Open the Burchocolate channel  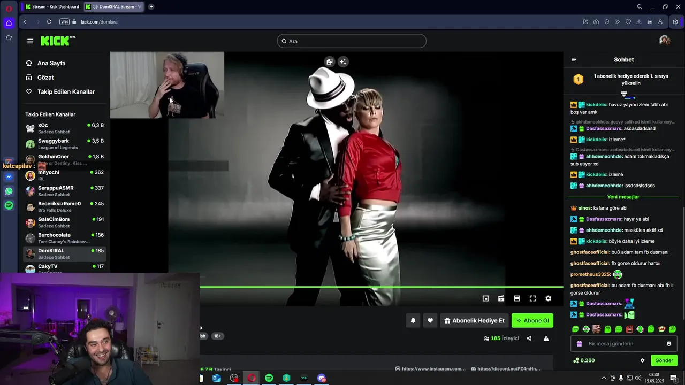65,238
